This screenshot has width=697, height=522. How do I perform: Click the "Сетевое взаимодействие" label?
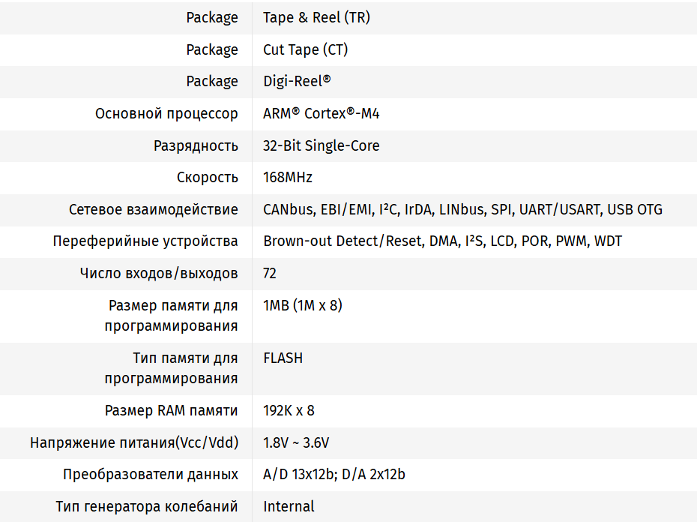pyautogui.click(x=154, y=209)
